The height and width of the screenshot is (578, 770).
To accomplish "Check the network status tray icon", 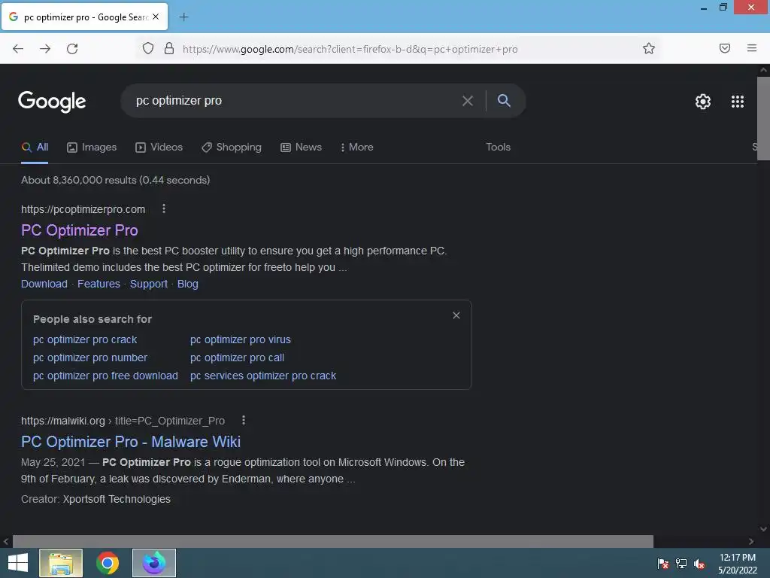I will (x=681, y=564).
